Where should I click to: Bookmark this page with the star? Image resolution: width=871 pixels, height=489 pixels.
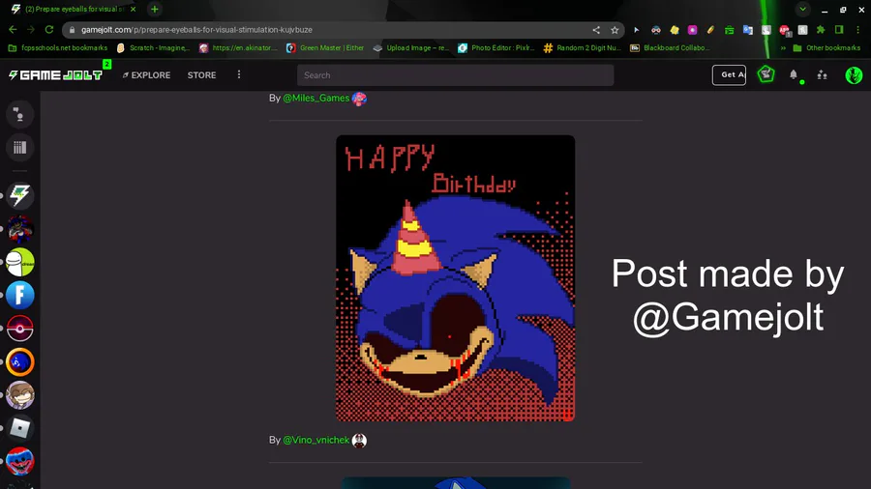pos(615,30)
